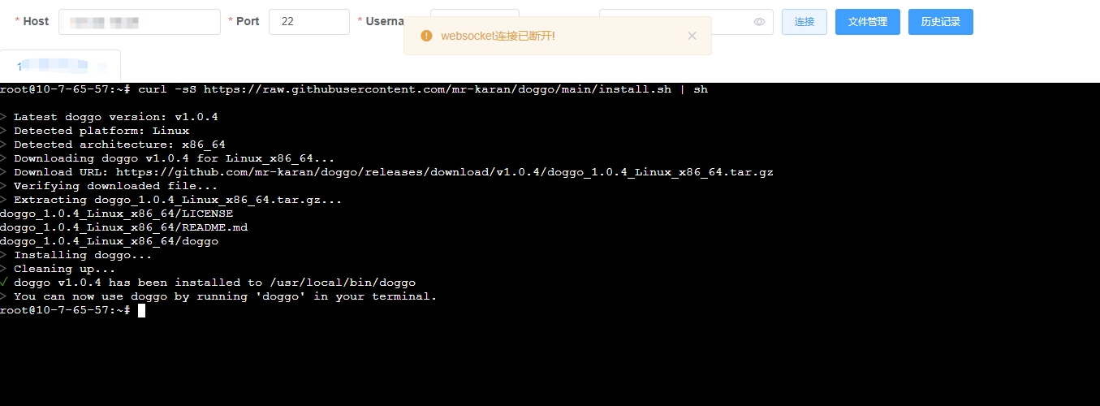1100x406 pixels.
Task: Click the 连接 connect button
Action: [805, 22]
